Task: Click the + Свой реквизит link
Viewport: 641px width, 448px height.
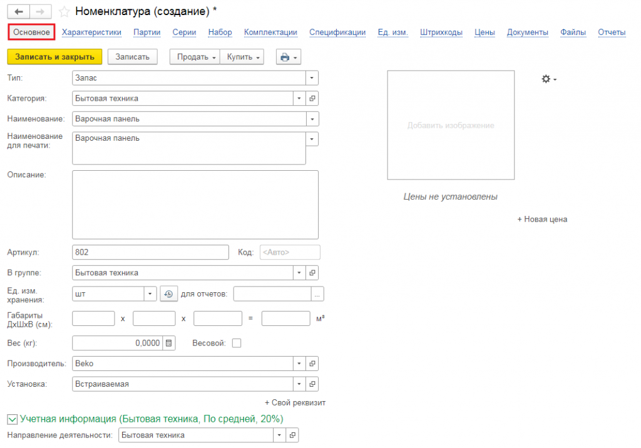Action: tap(295, 402)
